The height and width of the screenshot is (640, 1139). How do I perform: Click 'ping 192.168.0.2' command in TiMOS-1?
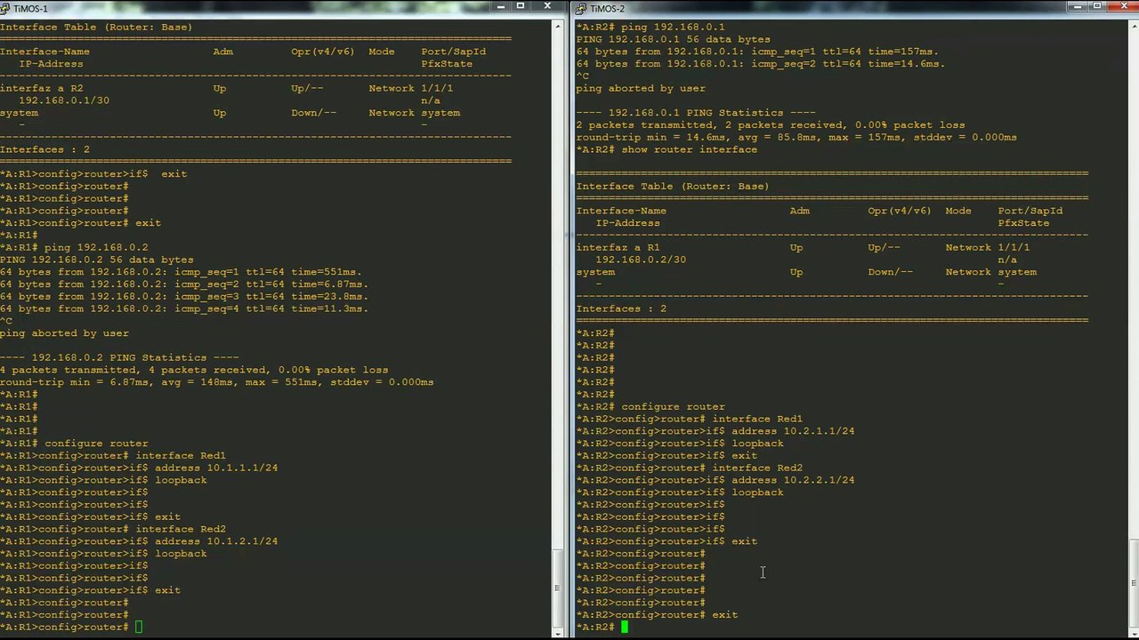[x=96, y=247]
